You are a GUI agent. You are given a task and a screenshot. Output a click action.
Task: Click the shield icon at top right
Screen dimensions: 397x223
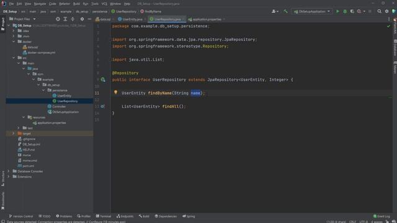pyautogui.click(x=393, y=11)
